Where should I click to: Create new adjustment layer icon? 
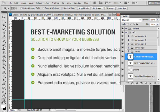141,83
